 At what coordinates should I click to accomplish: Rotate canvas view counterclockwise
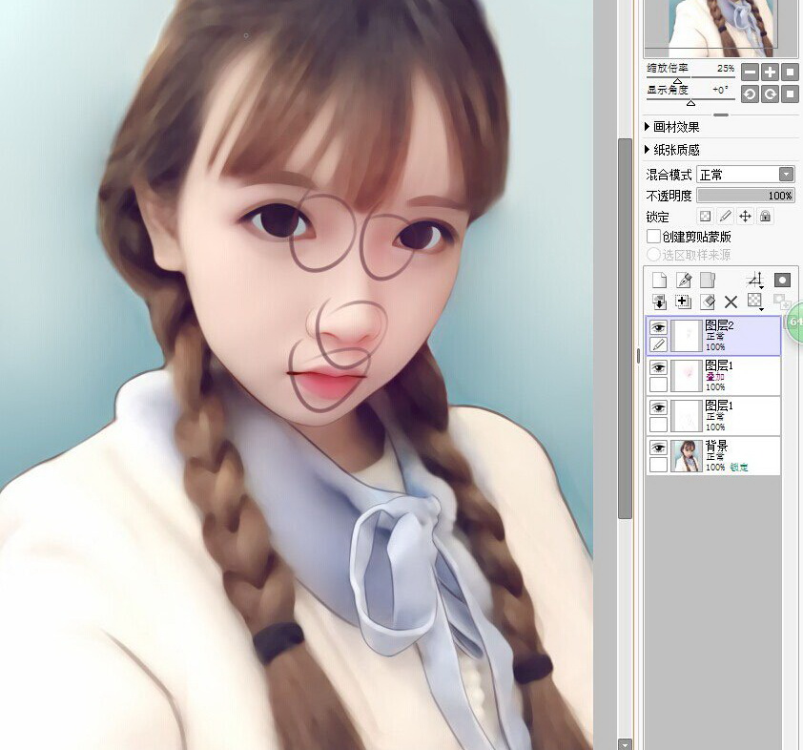pos(750,94)
